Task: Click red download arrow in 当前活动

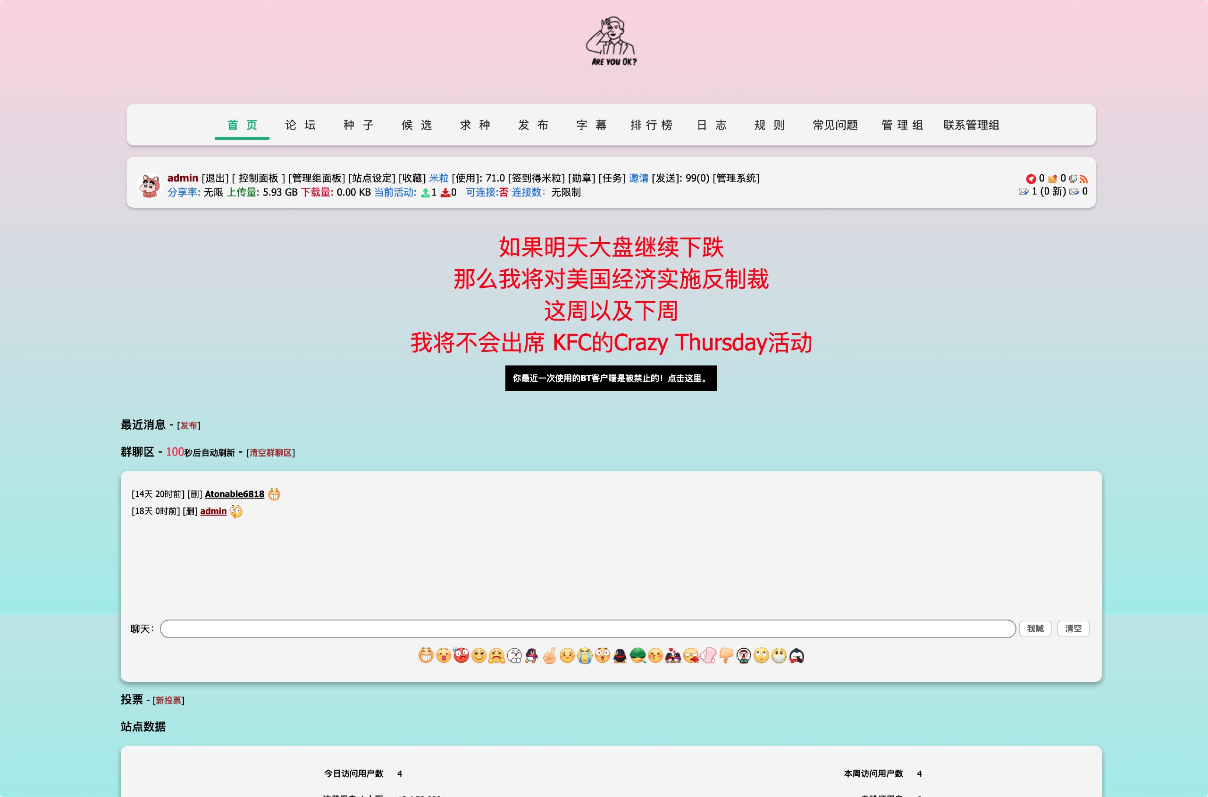Action: [445, 193]
